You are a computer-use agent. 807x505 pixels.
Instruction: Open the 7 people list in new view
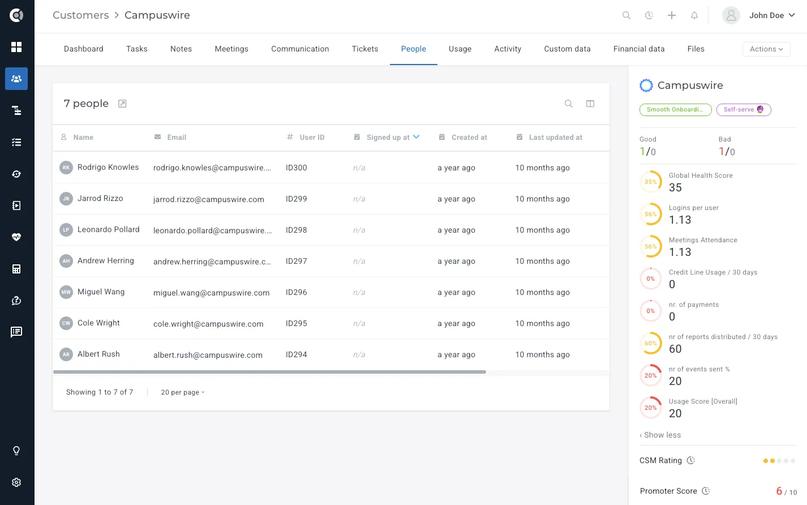tap(122, 104)
